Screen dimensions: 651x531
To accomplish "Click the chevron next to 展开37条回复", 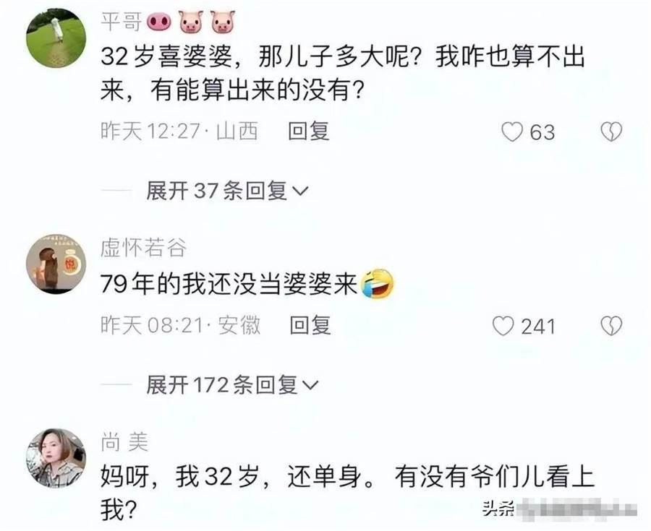I will point(300,191).
